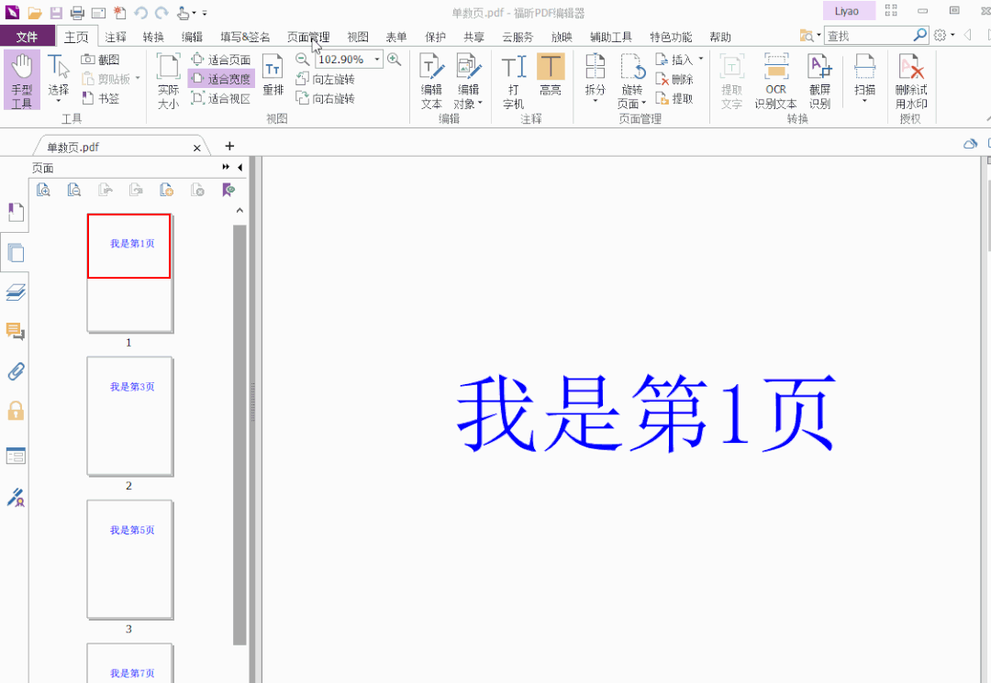Switch to Comment (注释) ribbon tab
This screenshot has height=683, width=991.
116,38
